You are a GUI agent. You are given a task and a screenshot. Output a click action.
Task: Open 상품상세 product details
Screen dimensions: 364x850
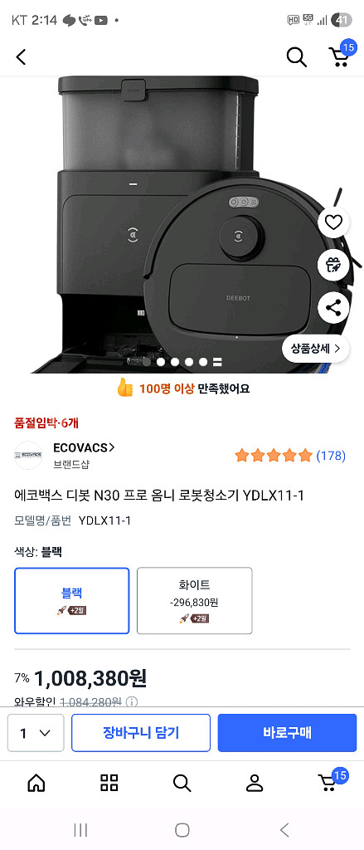316,349
